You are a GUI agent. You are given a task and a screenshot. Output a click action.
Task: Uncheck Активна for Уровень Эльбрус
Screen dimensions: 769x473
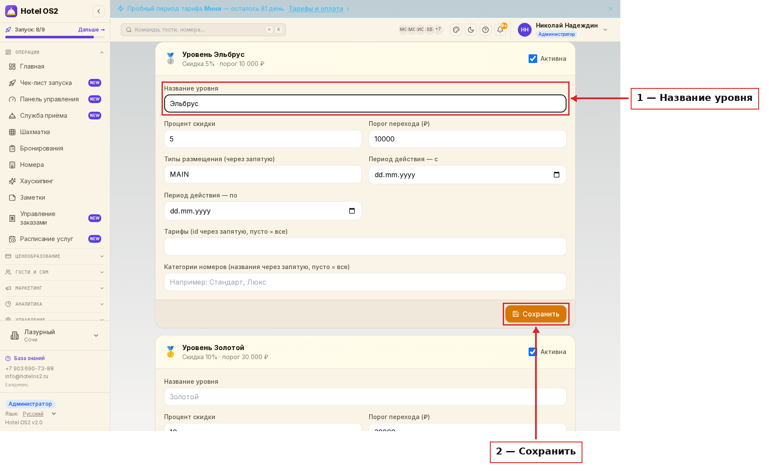pos(533,59)
